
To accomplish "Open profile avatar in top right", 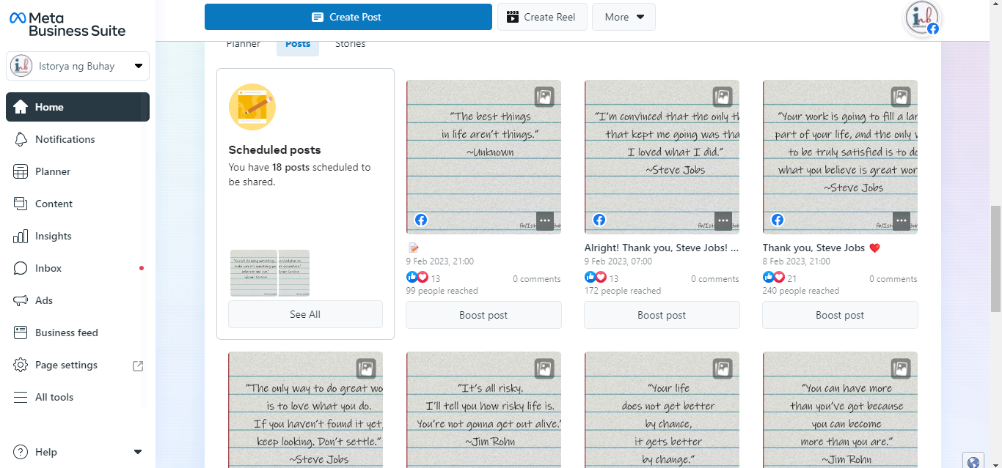I will tap(921, 18).
